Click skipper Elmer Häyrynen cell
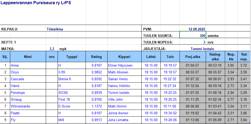 120,65
